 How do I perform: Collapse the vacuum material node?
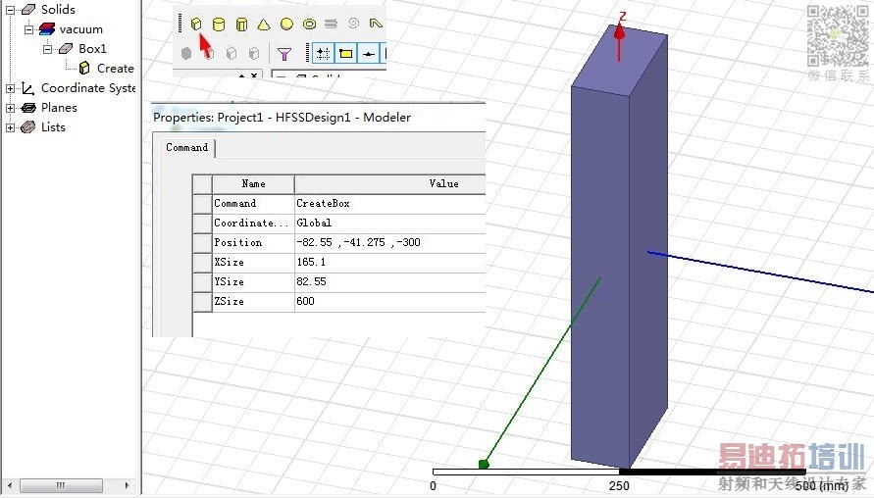[x=29, y=29]
